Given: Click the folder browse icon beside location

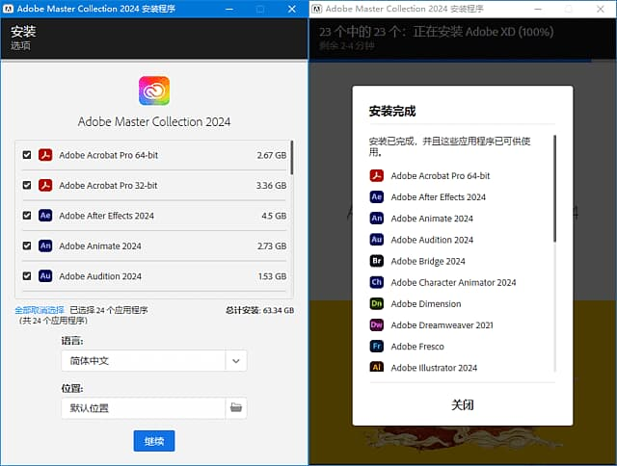Looking at the screenshot, I should pos(236,407).
